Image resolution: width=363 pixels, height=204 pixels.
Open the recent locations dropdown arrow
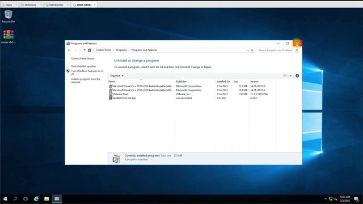(80, 50)
